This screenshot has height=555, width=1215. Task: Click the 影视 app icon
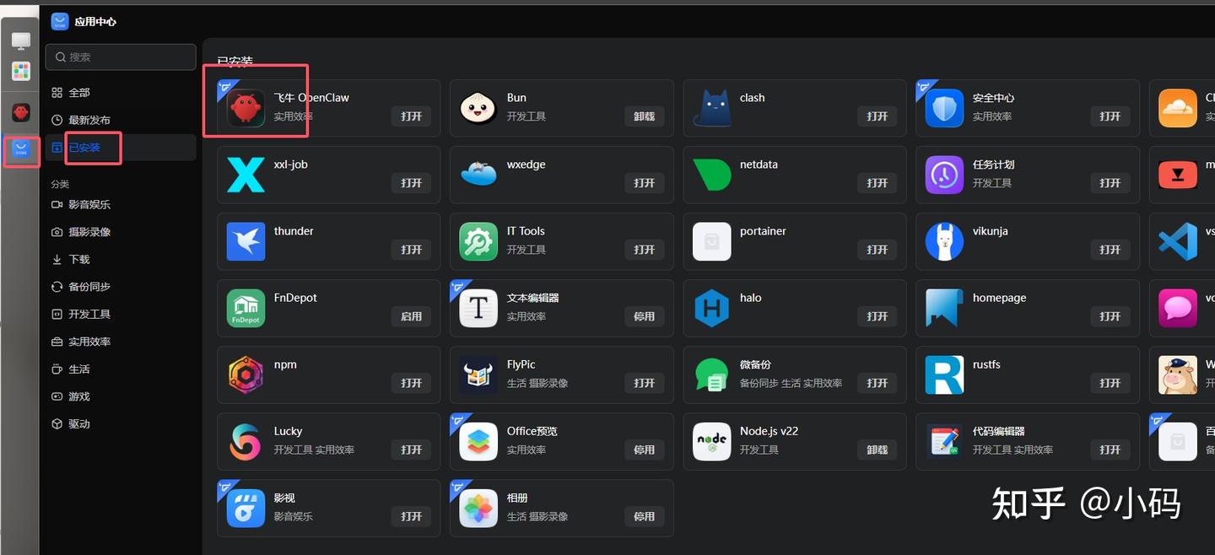246,508
